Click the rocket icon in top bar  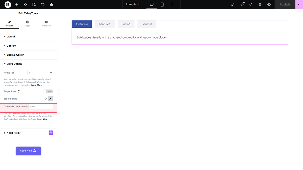point(233,5)
